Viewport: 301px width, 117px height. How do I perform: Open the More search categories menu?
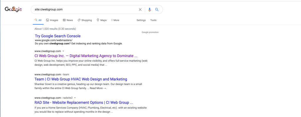115,20
